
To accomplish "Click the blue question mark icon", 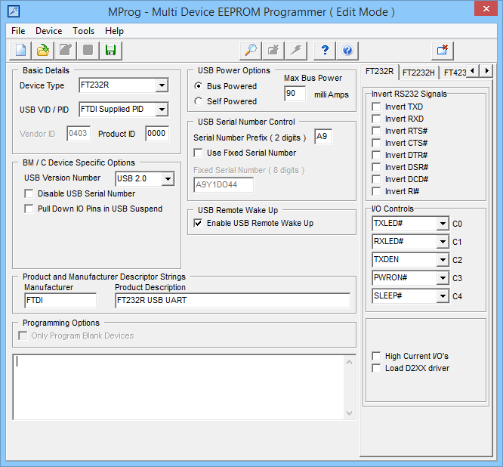I will pyautogui.click(x=325, y=51).
